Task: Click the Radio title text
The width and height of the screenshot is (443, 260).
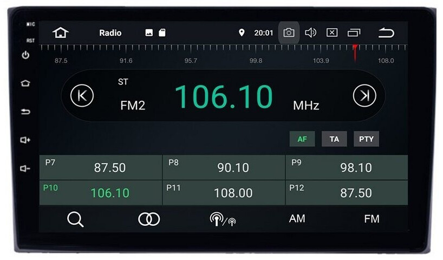Action: (110, 33)
